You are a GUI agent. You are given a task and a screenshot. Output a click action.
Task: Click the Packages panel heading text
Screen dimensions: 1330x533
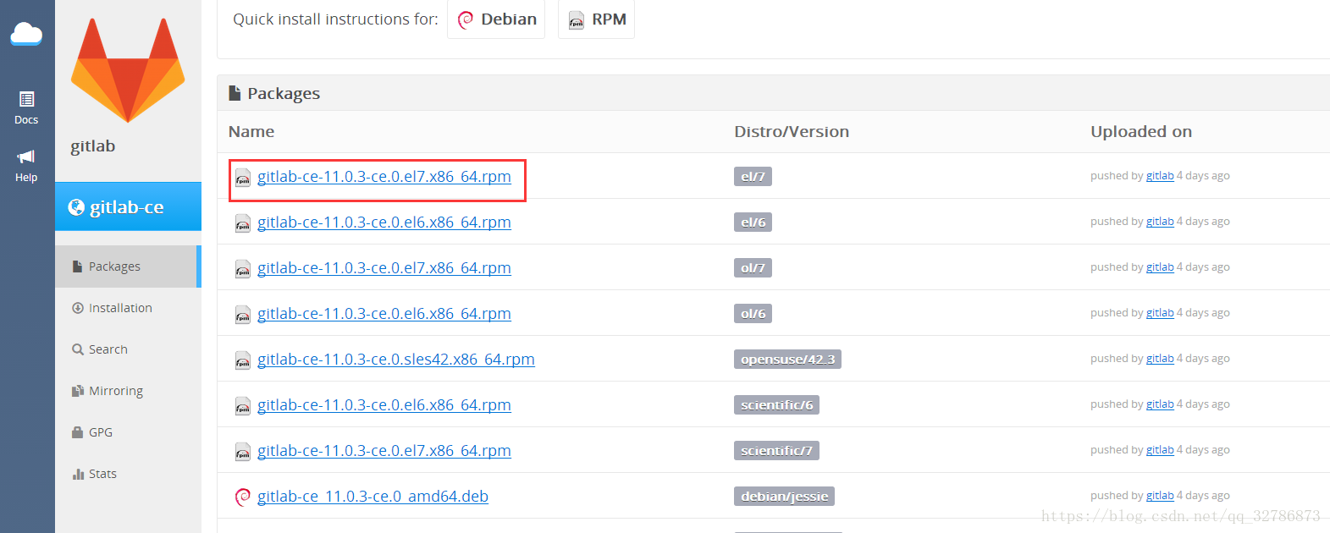coord(284,93)
